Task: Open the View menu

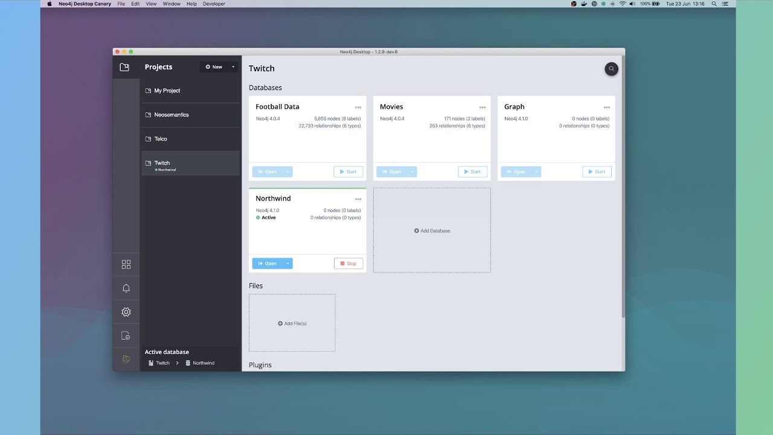Action: pos(151,4)
